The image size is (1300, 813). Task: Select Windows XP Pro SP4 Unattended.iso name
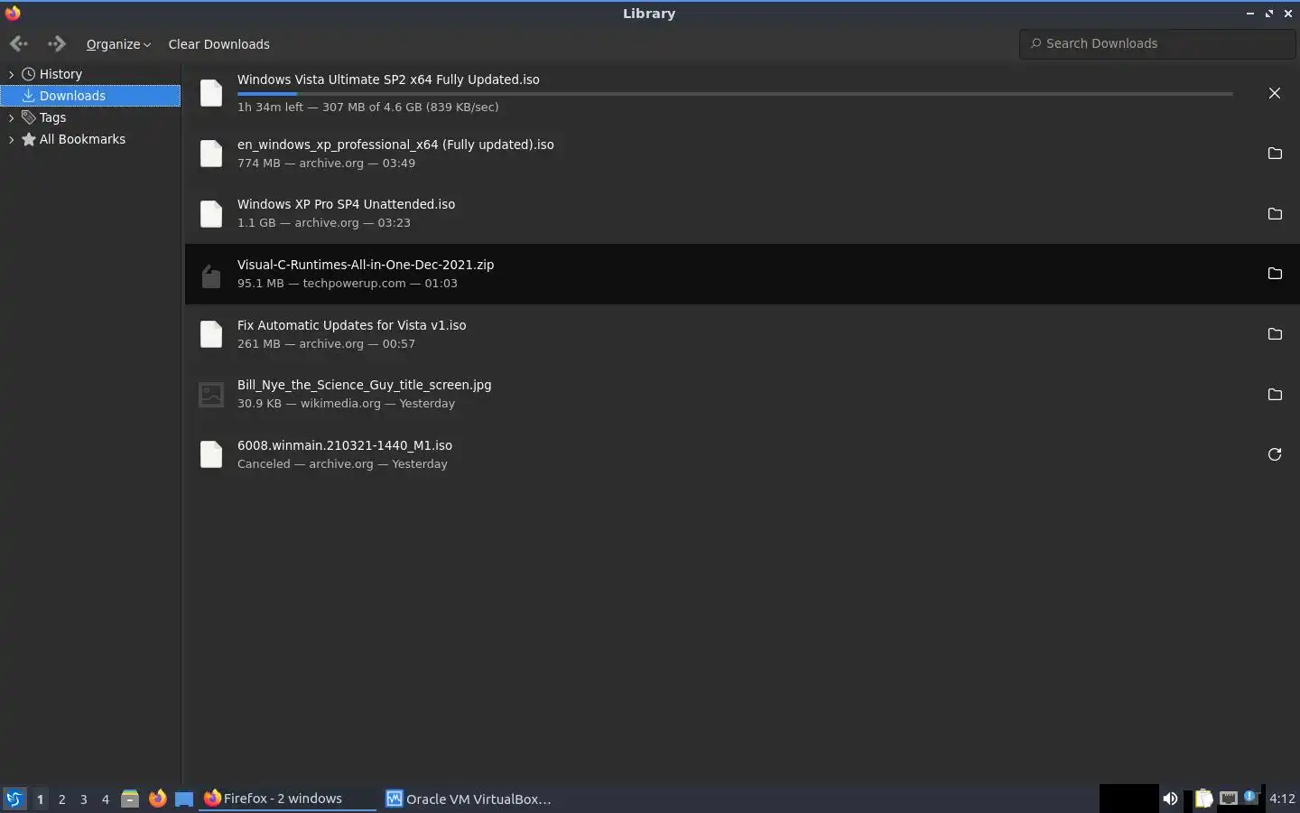click(346, 204)
